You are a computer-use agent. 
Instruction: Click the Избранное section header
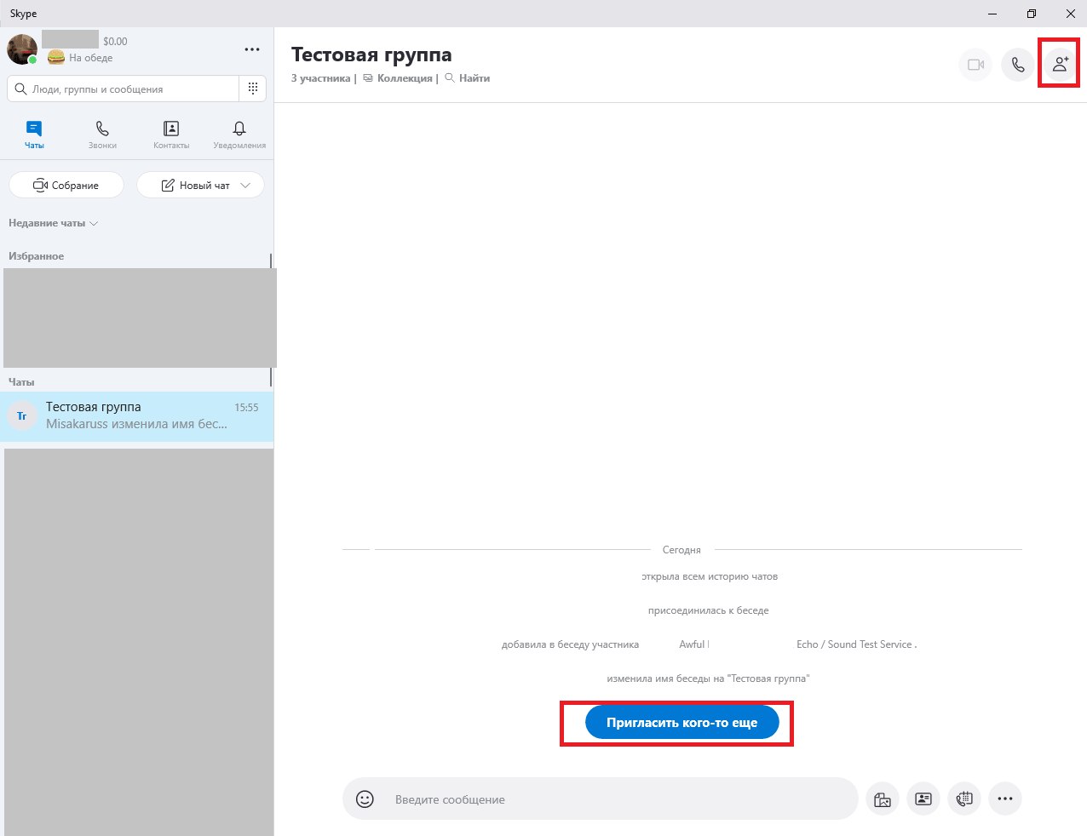37,256
